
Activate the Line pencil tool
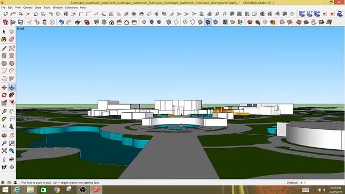[x=4, y=48]
